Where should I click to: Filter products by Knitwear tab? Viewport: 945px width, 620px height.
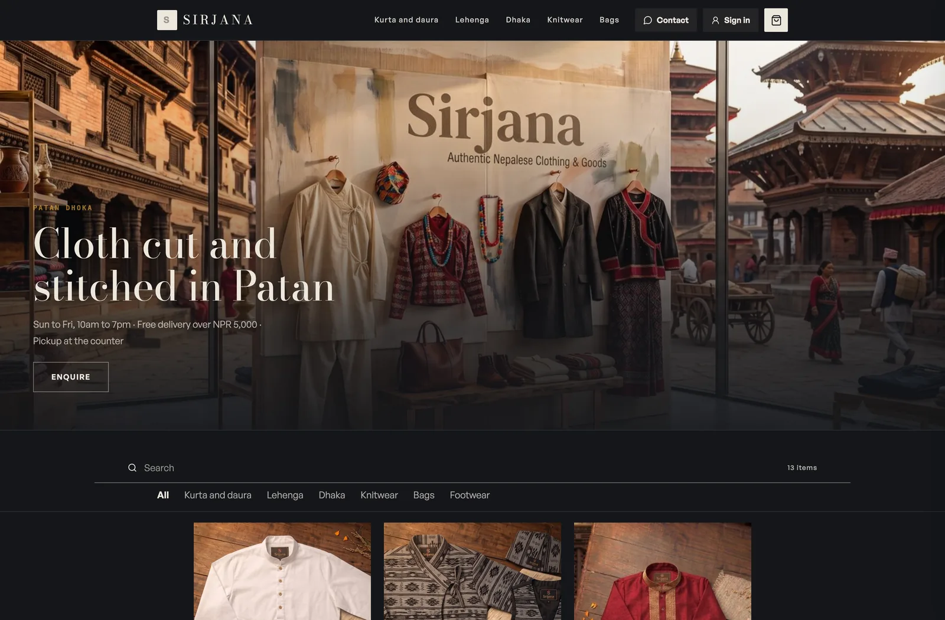[379, 495]
